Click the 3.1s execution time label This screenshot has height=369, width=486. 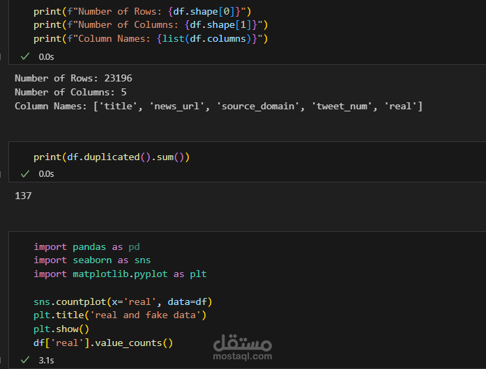coord(46,361)
